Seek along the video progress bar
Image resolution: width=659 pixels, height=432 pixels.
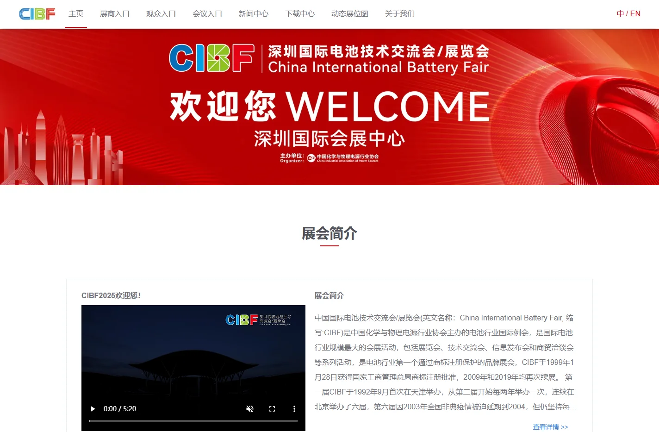point(193,421)
